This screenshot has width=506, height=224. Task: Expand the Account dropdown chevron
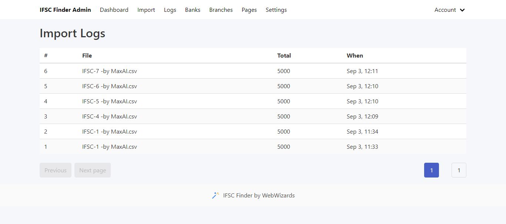coord(462,10)
